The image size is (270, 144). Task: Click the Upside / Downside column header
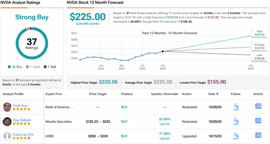[165, 94]
